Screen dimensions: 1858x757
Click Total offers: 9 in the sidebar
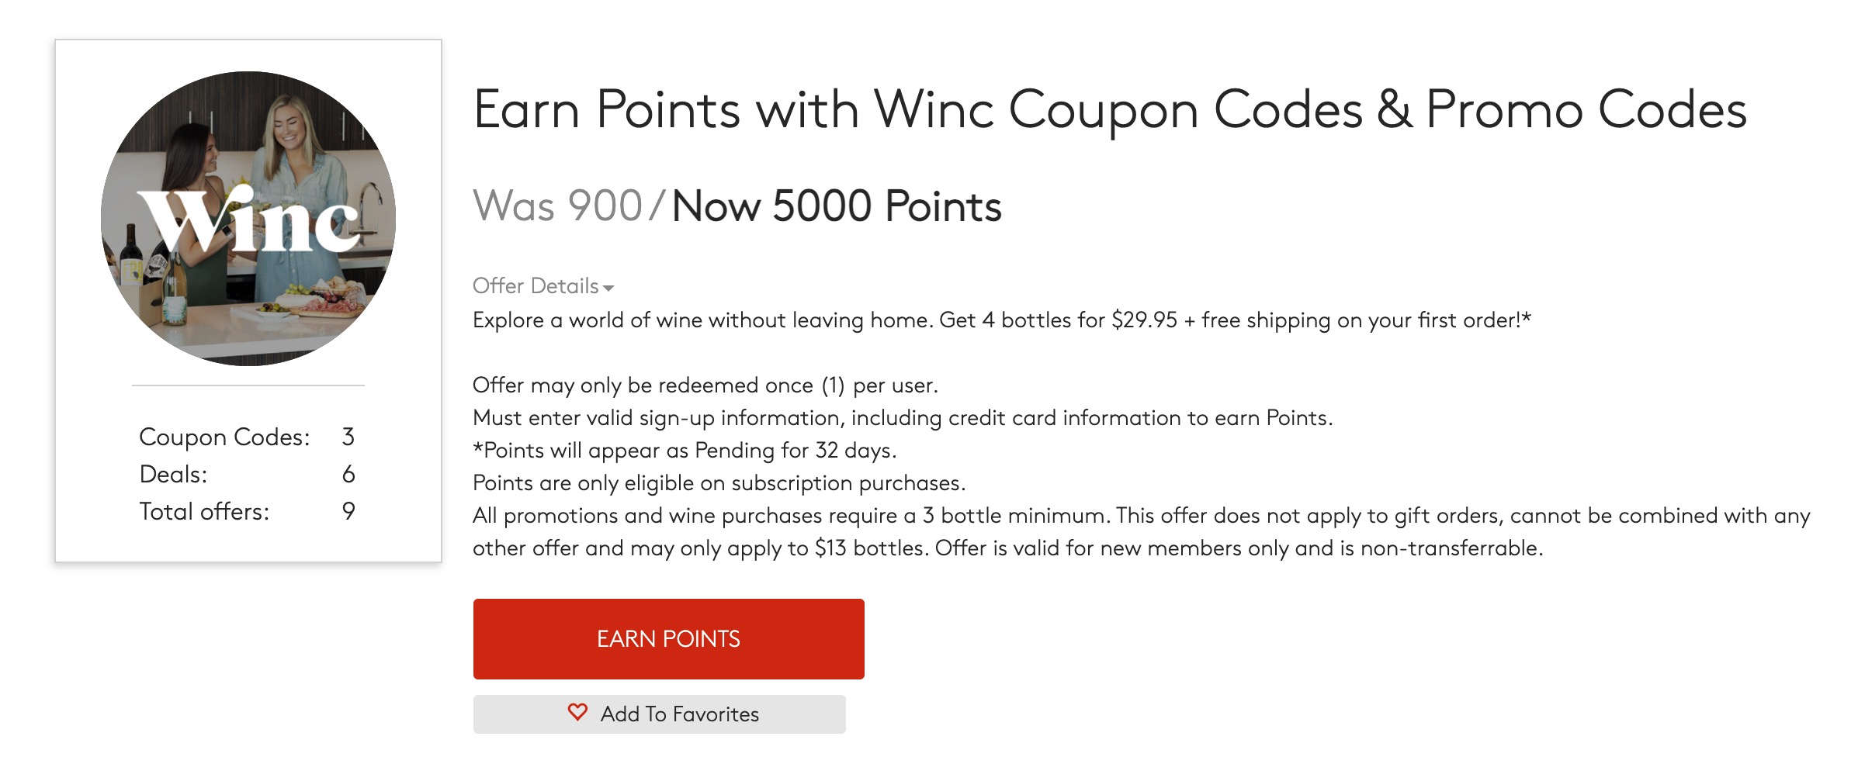[x=246, y=510]
